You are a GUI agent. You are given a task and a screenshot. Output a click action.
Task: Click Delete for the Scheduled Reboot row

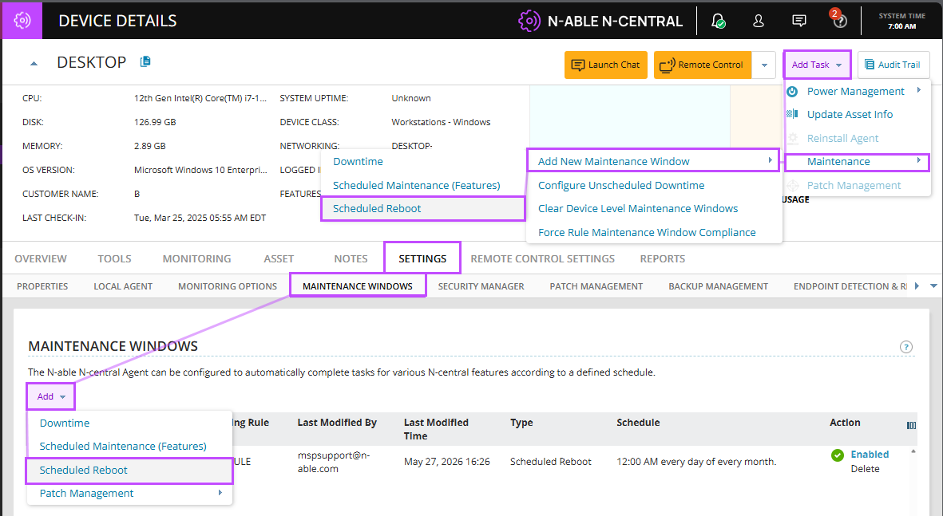(865, 468)
